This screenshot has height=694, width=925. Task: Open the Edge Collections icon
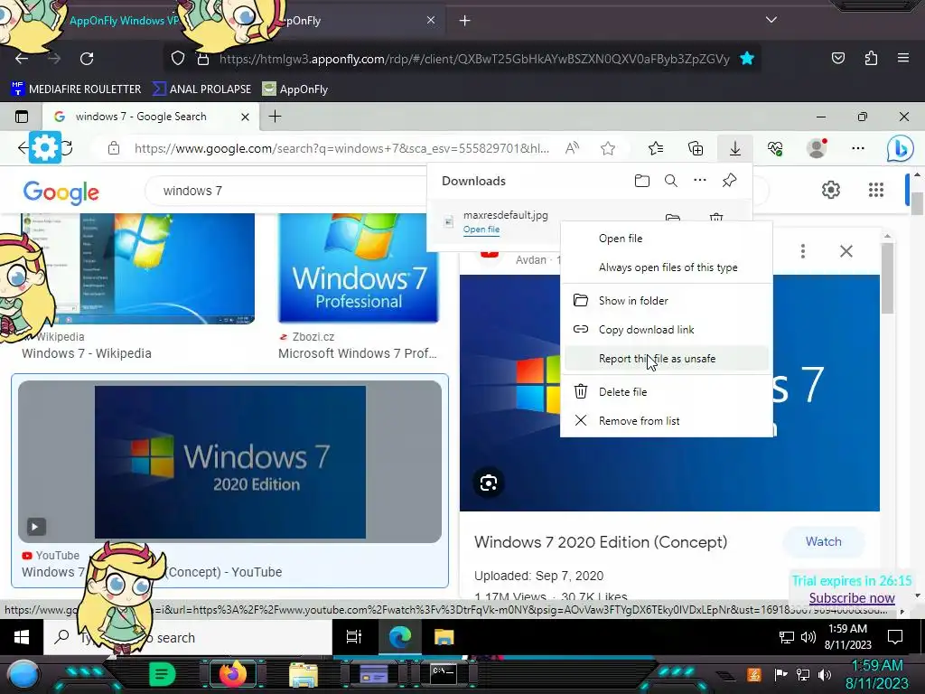[x=696, y=148]
